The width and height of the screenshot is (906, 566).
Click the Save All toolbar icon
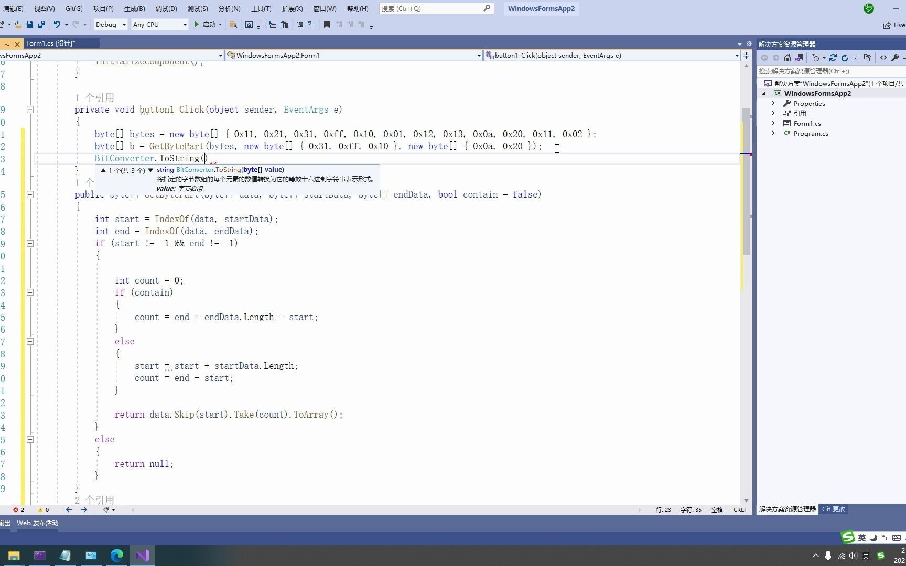pos(41,25)
